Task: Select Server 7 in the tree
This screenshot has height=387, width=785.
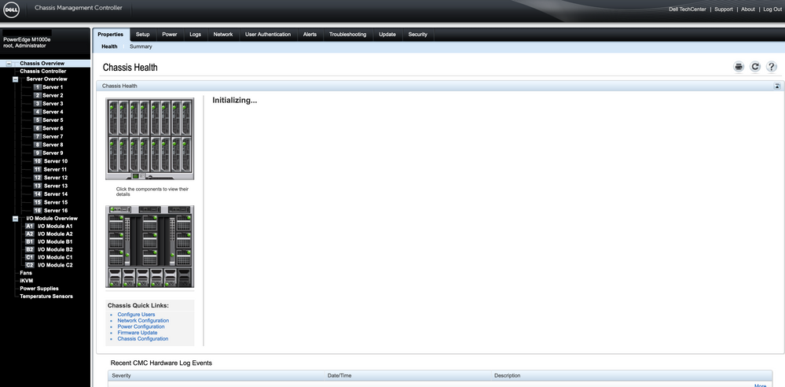Action: pos(53,136)
